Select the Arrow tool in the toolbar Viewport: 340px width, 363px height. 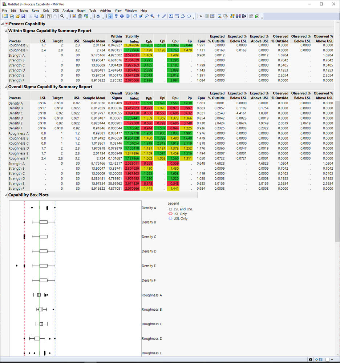click(110, 16)
